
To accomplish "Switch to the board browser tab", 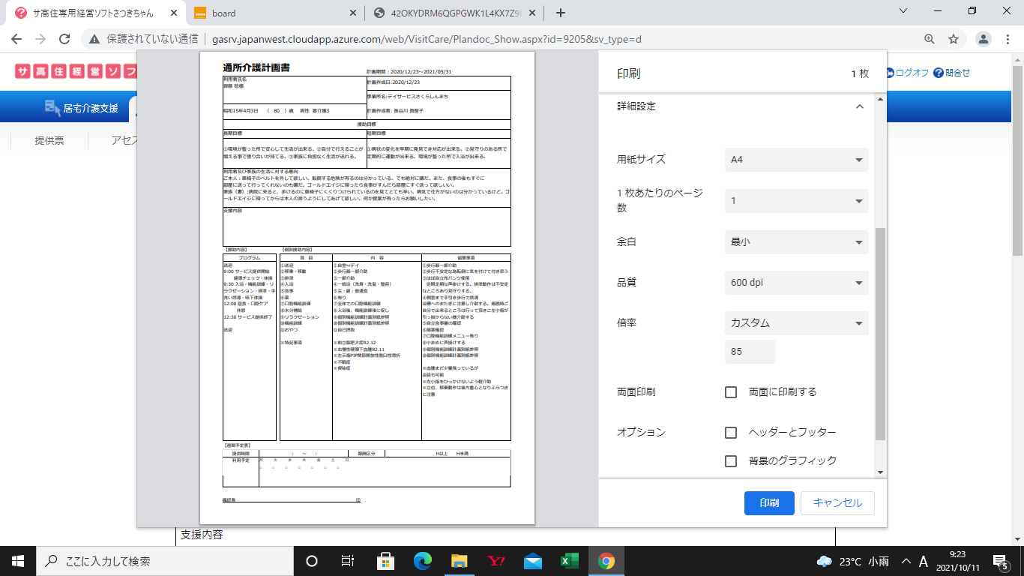I will click(274, 13).
